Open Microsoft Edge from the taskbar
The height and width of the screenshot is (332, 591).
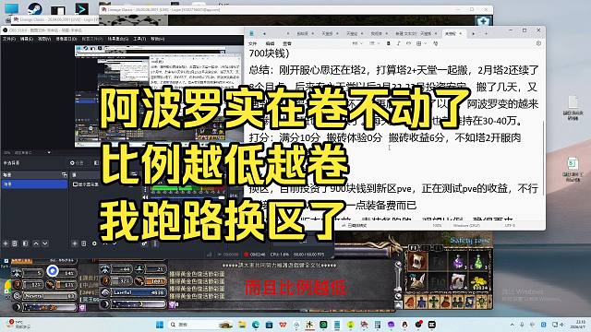pyautogui.click(x=256, y=325)
